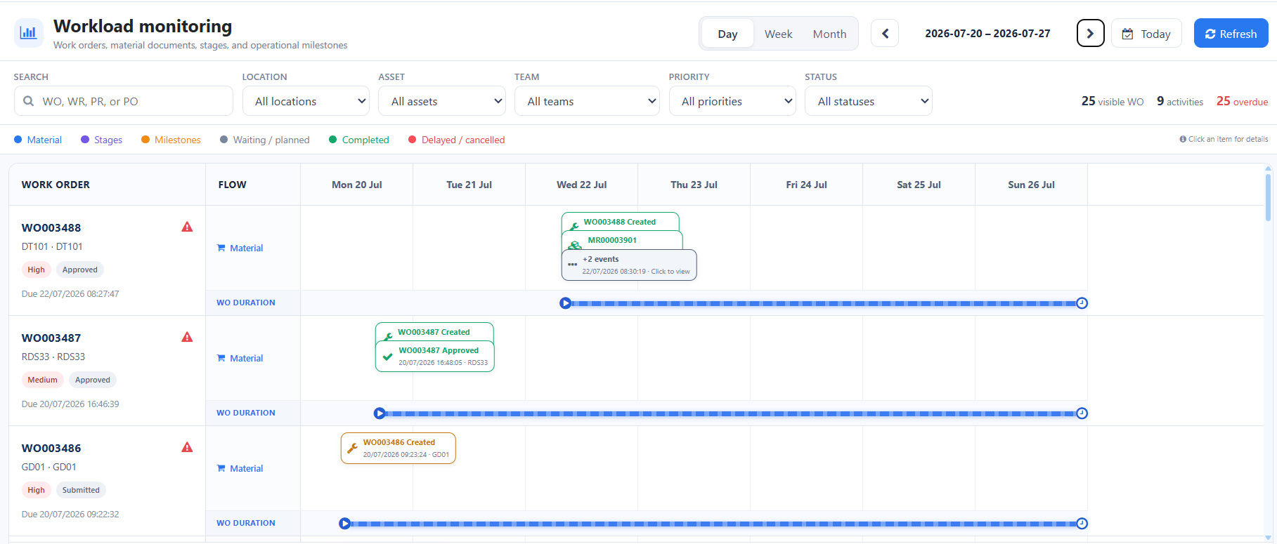Viewport: 1277px width, 544px height.
Task: Click the red overdue warning icon for WO003487
Action: coord(187,337)
